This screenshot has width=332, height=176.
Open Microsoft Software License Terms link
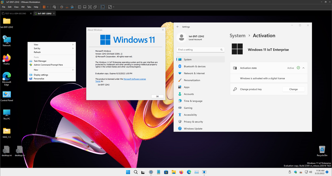[x=135, y=79]
